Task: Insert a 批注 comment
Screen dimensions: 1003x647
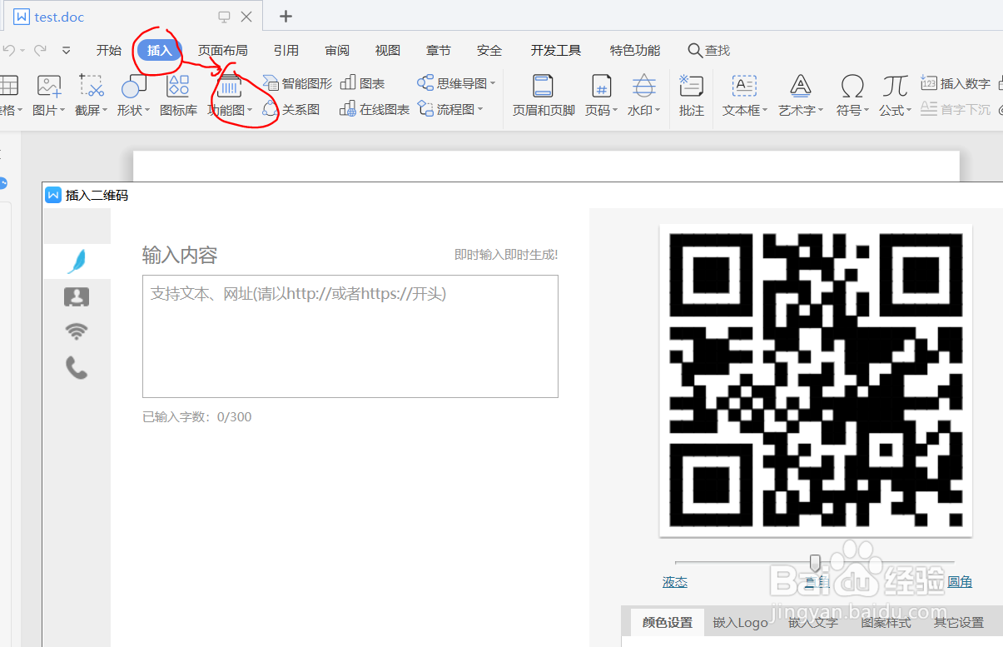Action: [691, 94]
